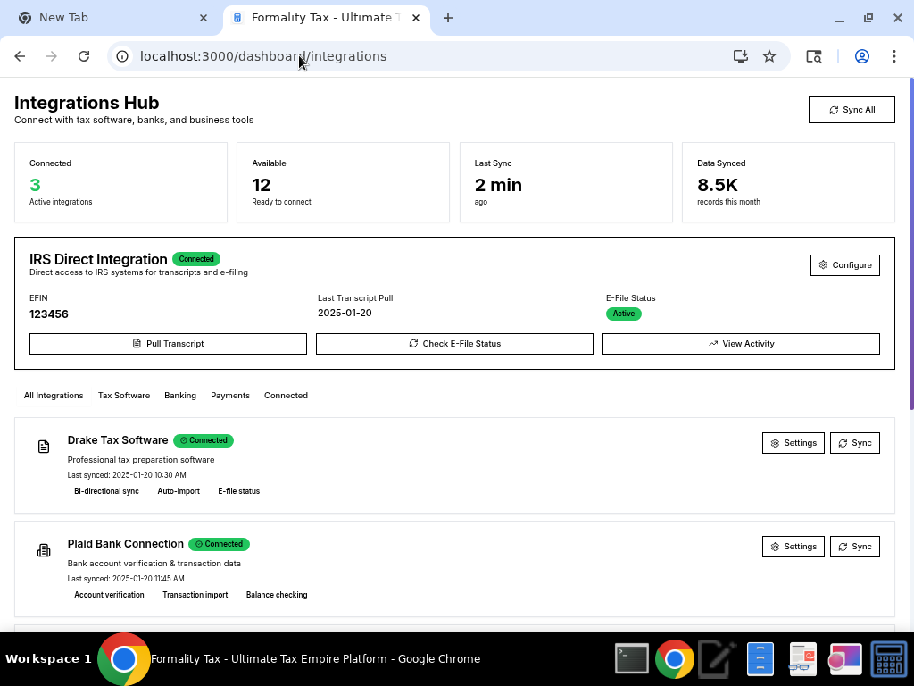Image resolution: width=914 pixels, height=686 pixels.
Task: Reload the page with browser refresh icon
Action: coord(84,56)
